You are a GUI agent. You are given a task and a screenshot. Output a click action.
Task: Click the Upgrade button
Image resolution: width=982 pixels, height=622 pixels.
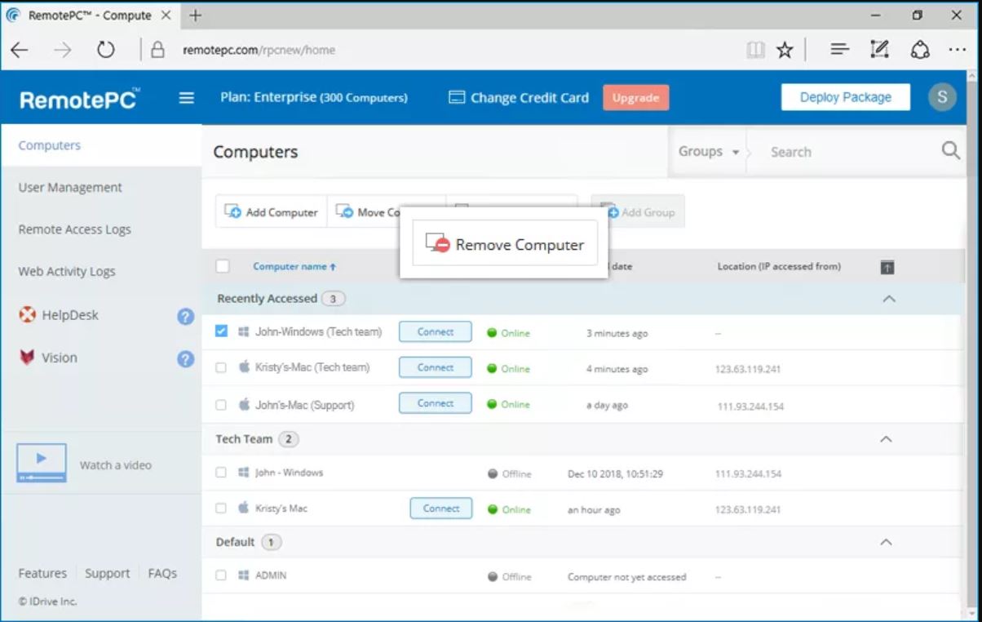click(635, 98)
